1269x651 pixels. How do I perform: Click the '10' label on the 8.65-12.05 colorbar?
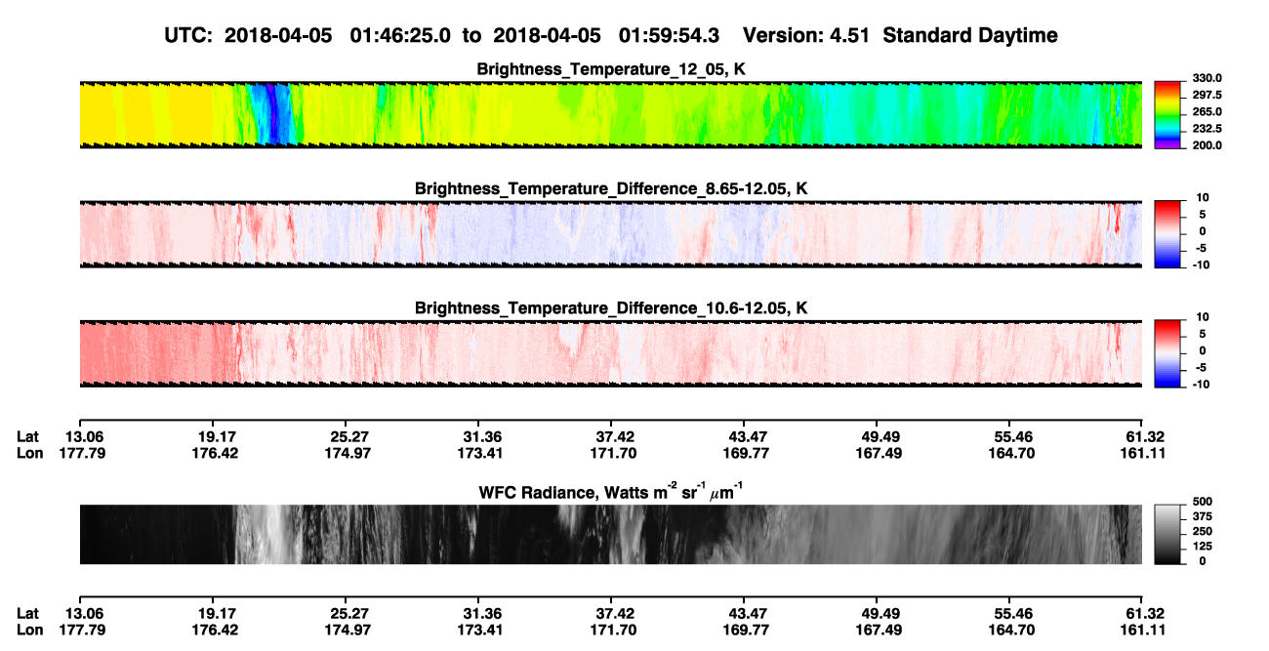[x=1203, y=198]
